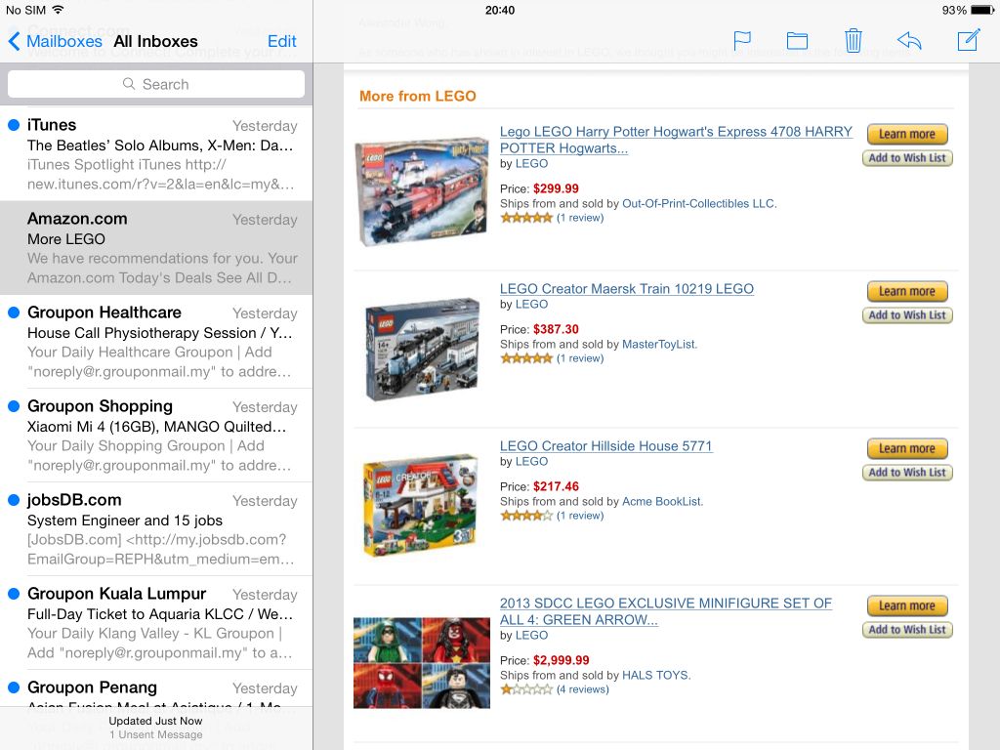Delete email with the trash icon
1000x750 pixels.
click(853, 40)
